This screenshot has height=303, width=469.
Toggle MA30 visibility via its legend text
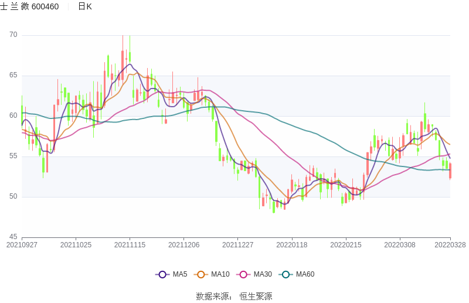pyautogui.click(x=263, y=274)
